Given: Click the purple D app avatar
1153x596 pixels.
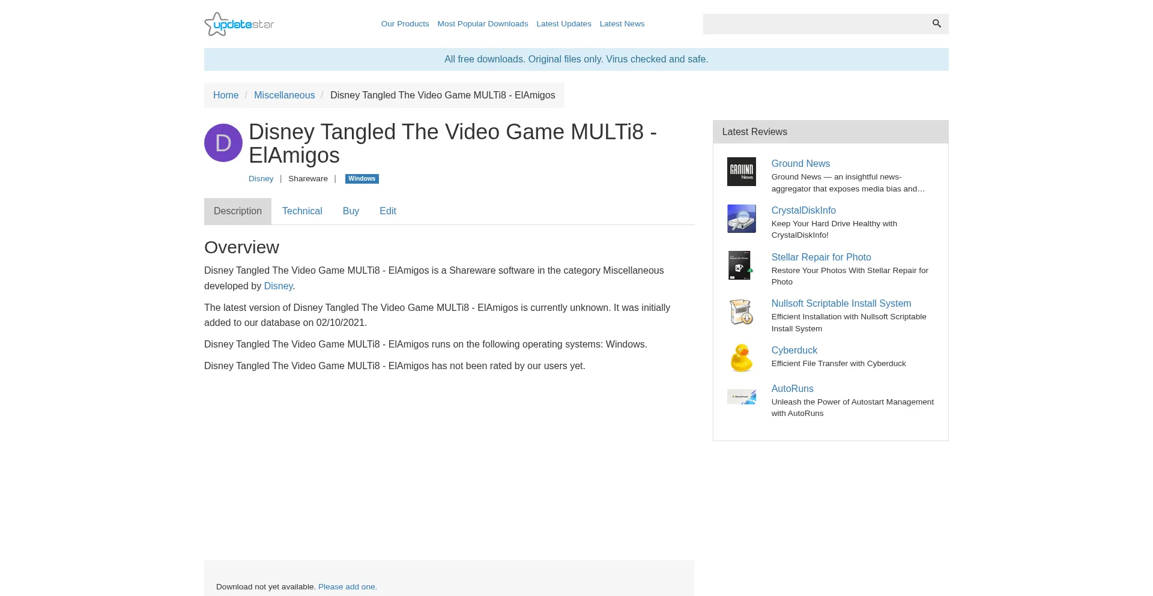Looking at the screenshot, I should tap(223, 143).
